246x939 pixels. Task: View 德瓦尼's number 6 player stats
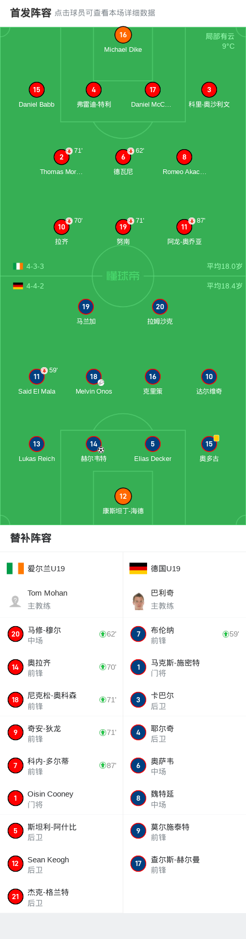(x=123, y=157)
